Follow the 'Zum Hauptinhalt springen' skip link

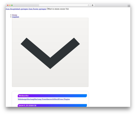click(17, 9)
